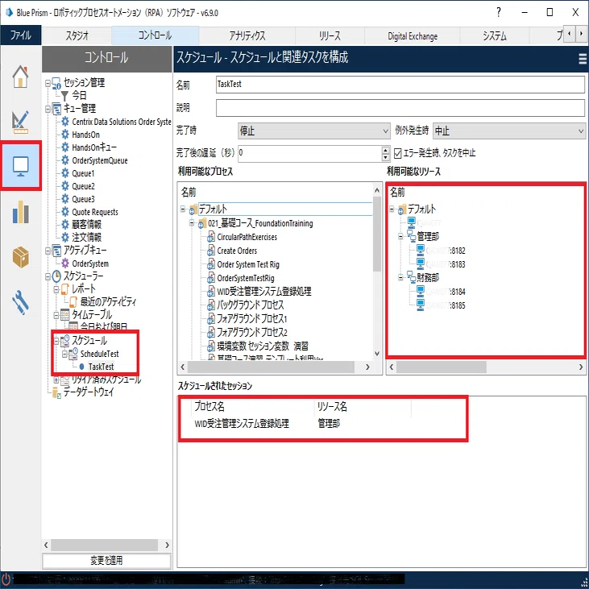Select the OrderSystemQueue queue item
This screenshot has width=589, height=589.
coord(100,161)
